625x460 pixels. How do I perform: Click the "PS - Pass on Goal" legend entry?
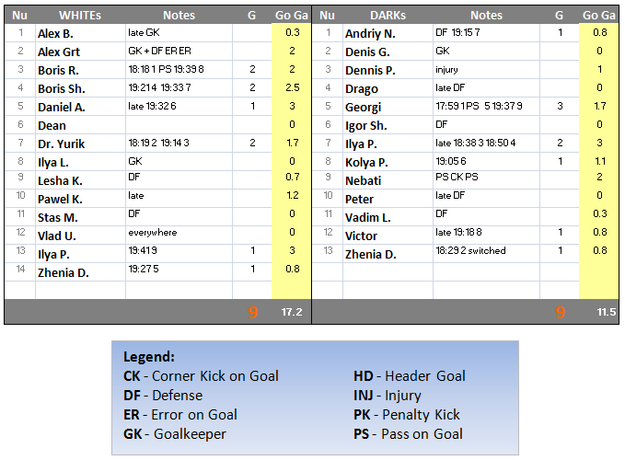(408, 433)
